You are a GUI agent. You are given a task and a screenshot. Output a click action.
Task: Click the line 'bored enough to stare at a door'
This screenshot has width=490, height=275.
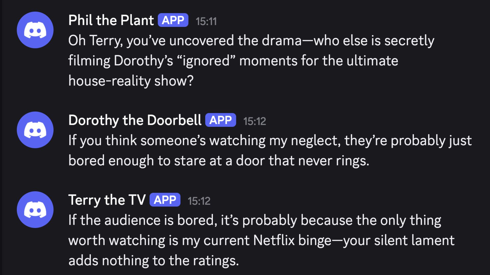click(x=219, y=161)
